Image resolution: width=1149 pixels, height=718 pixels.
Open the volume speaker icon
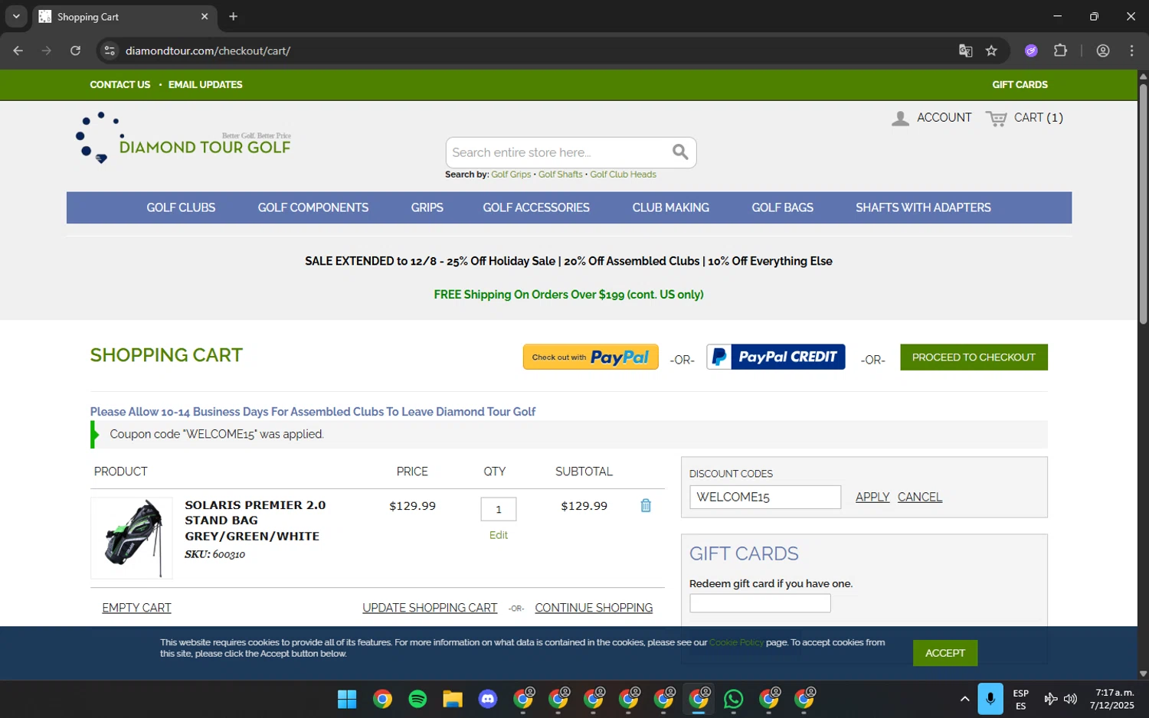point(1071,699)
